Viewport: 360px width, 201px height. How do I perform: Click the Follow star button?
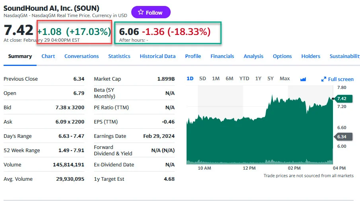(151, 12)
